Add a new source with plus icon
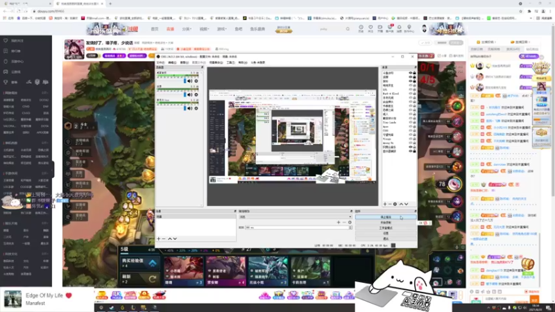Screen dimensions: 555x312 coord(385,204)
